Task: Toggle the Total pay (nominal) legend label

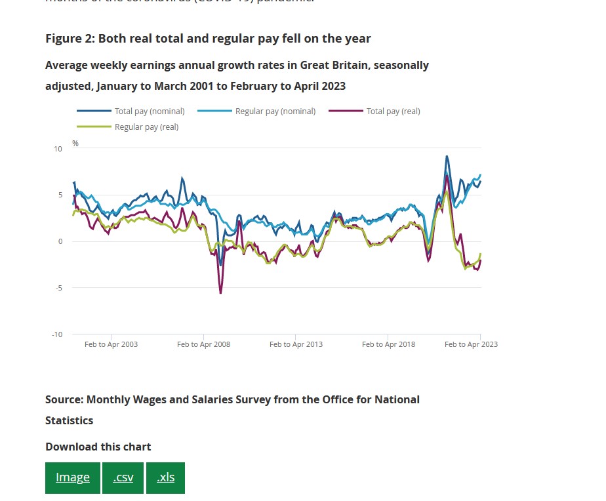Action: (x=150, y=111)
